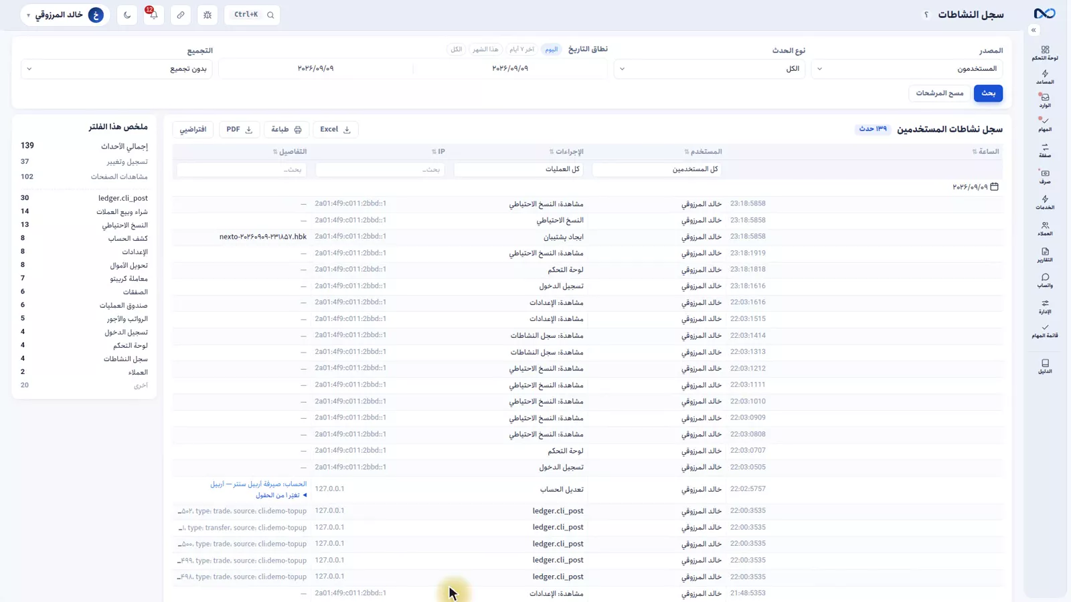The height and width of the screenshot is (602, 1071).
Task: Click the link icon in top bar
Action: click(181, 15)
